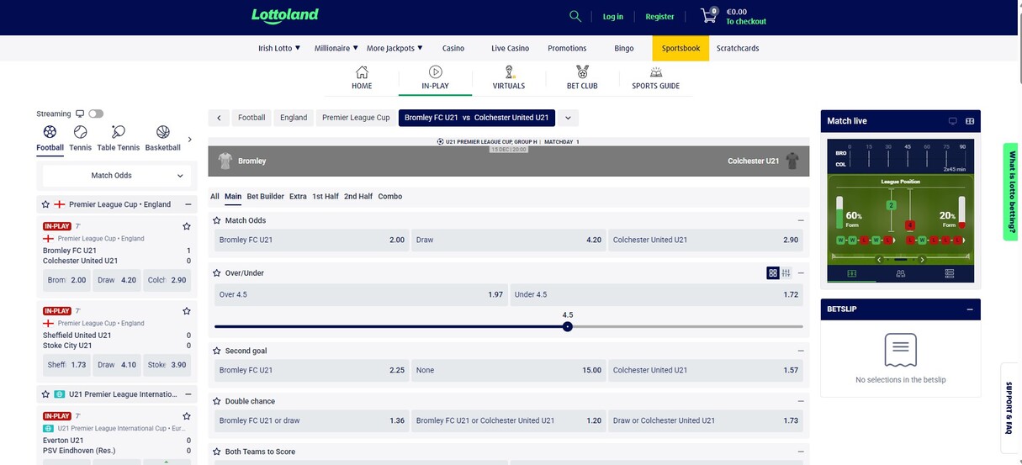Favorite the Sheffield United U21 match card
The image size is (1022, 465).
click(187, 311)
